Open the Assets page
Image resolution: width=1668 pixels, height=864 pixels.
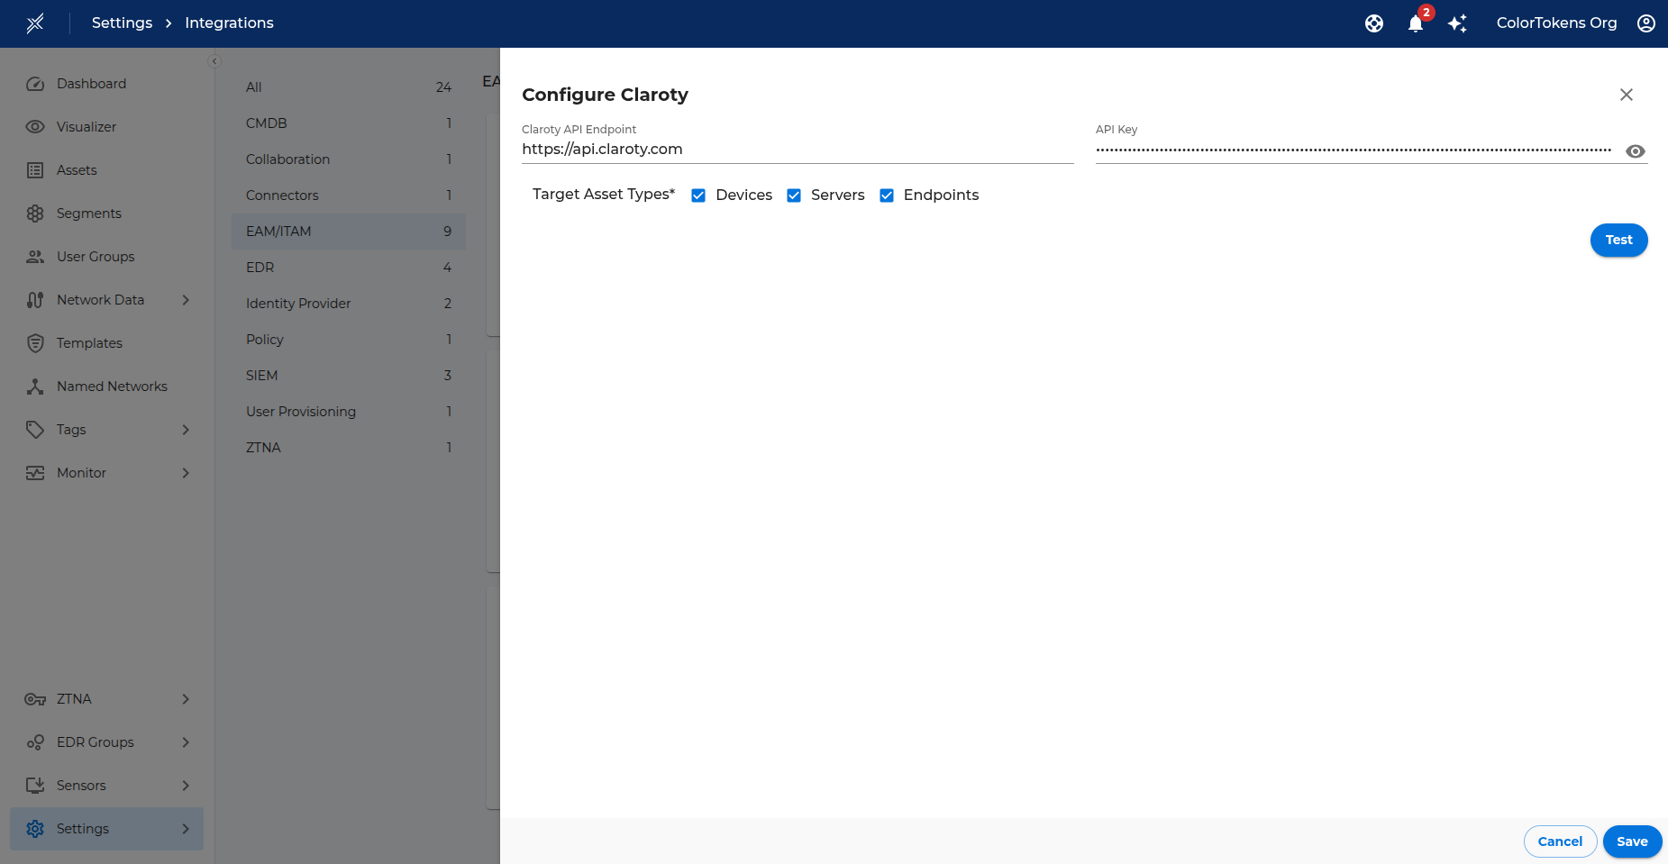[x=77, y=169]
